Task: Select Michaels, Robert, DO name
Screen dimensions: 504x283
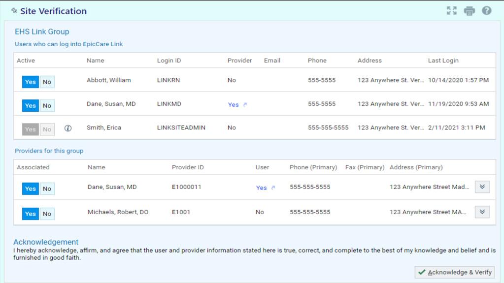Action: (x=118, y=212)
